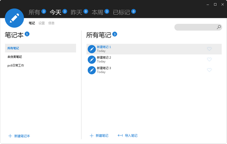Screen dimensions: 227x144
Task: Click pencil icon of 新建笔记 1
Action: click(x=92, y=49)
